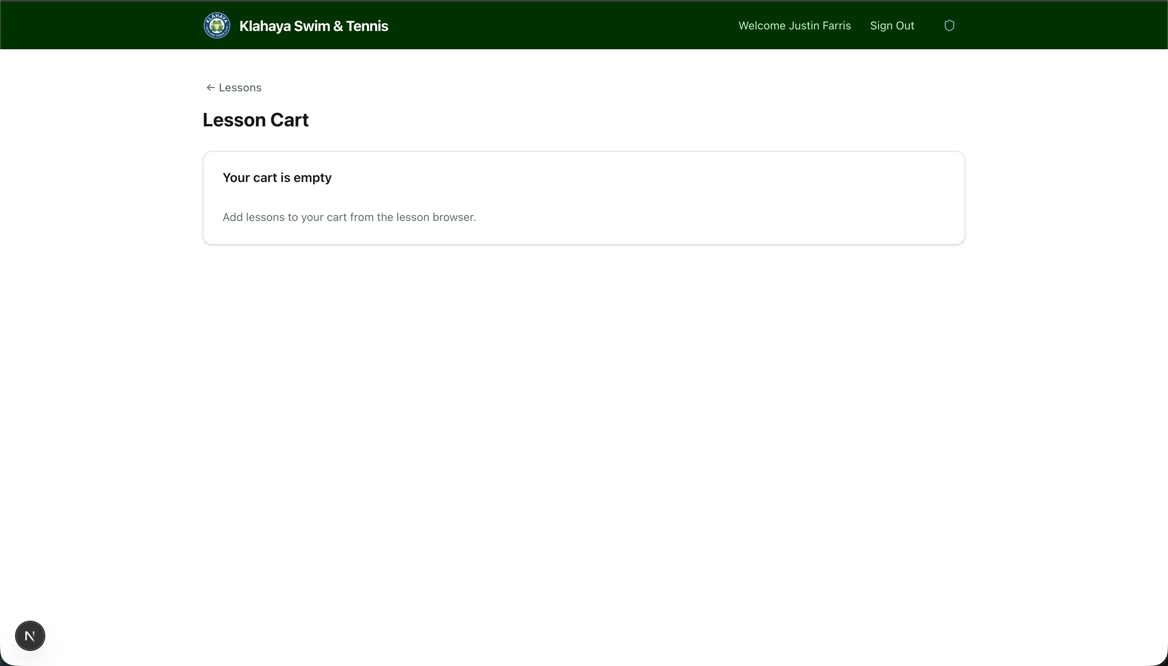The image size is (1168, 666).
Task: Open the Next.js dev tools N badge
Action: (x=30, y=635)
